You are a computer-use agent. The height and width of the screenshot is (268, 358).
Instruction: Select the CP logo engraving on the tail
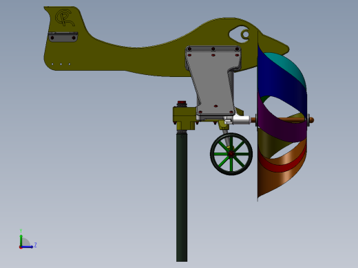(65, 17)
